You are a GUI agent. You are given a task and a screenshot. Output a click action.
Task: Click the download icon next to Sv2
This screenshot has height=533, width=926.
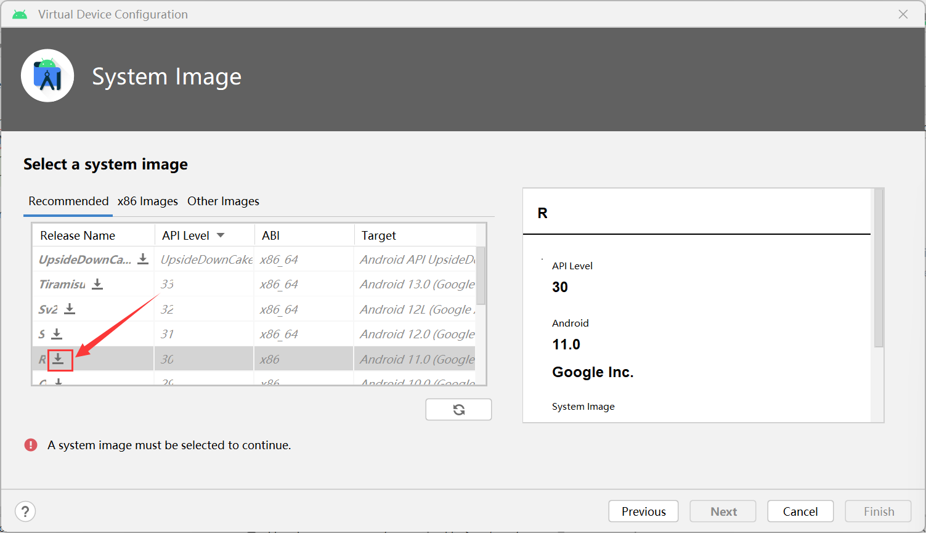coord(70,309)
